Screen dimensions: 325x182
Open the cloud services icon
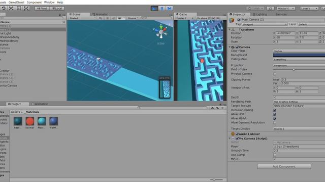(x=270, y=9)
